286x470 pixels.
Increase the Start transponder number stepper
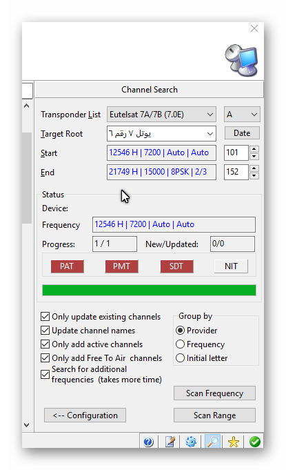(x=254, y=149)
